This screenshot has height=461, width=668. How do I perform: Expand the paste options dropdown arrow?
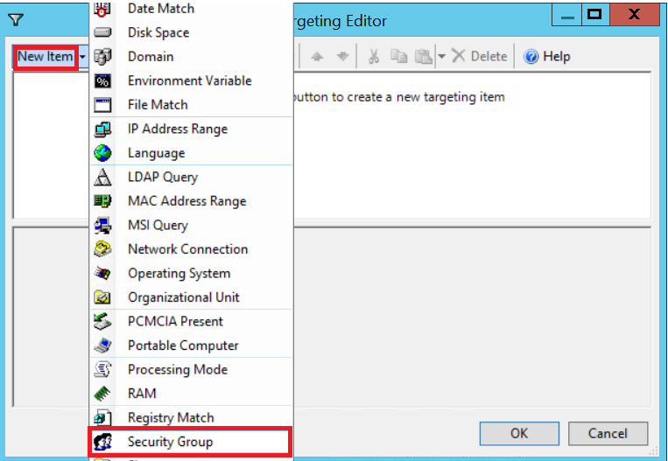tap(441, 57)
